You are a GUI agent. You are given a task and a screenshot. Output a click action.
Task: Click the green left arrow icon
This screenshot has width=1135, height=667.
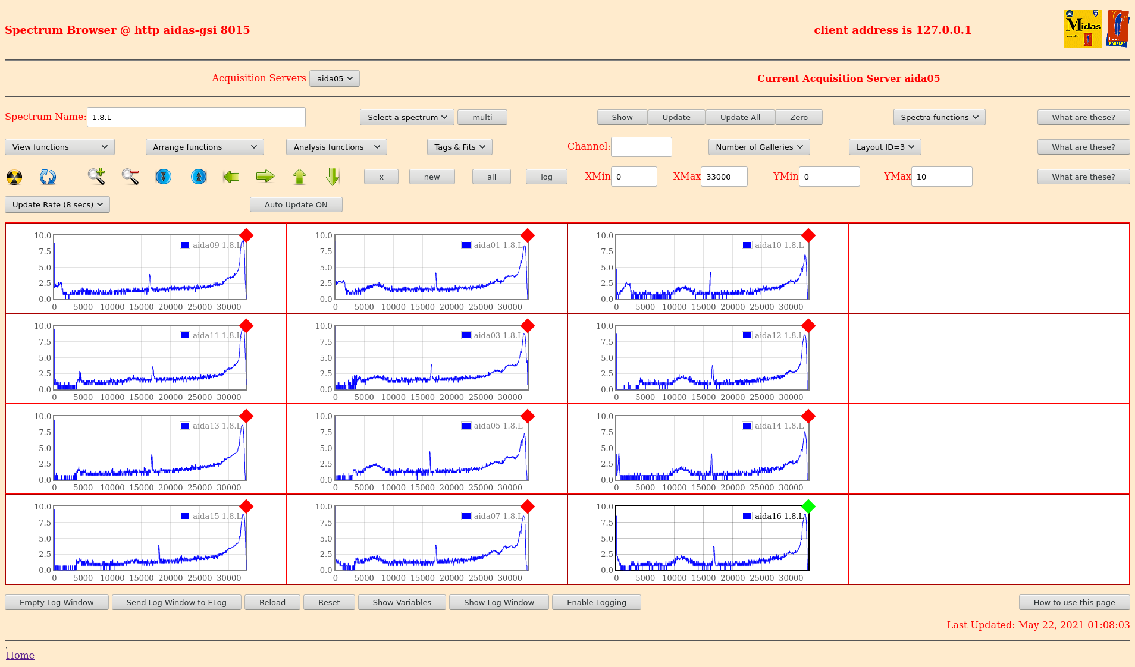231,177
